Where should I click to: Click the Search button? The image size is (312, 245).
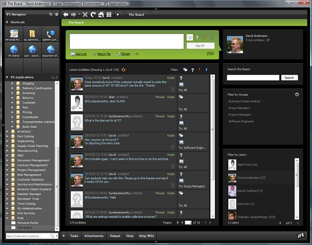[x=289, y=78]
